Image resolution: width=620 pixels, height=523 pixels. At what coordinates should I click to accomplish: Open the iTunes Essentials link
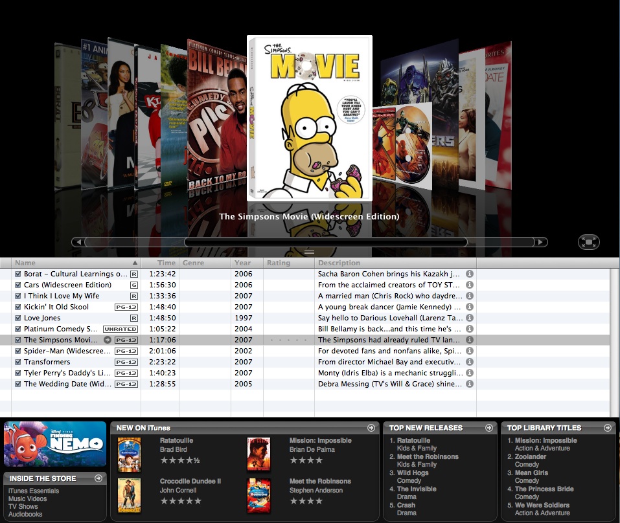[34, 491]
